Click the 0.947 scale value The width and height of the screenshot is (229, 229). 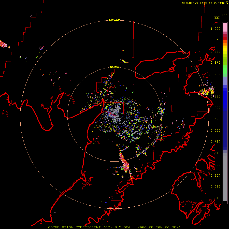(216, 40)
